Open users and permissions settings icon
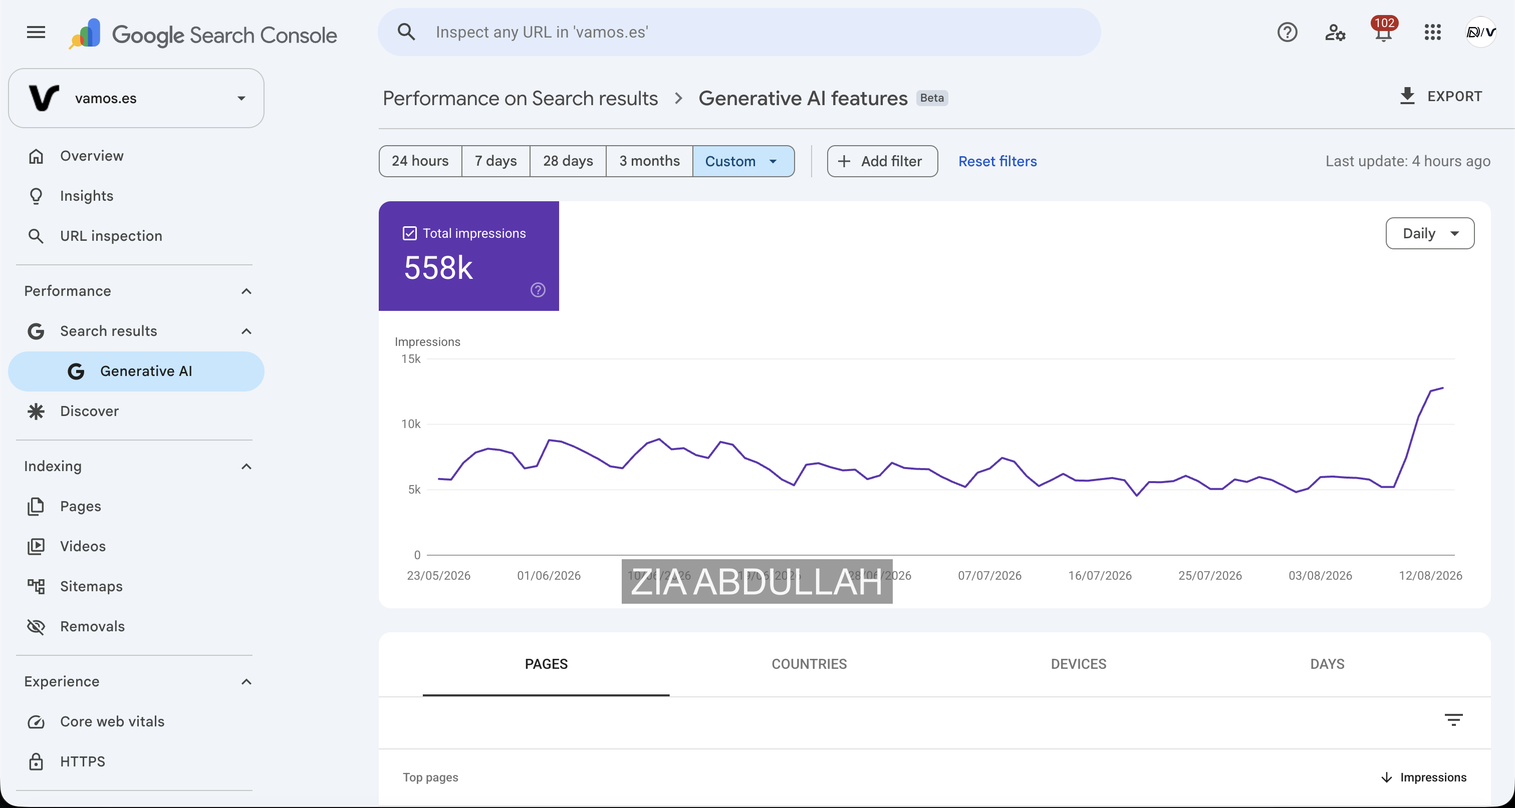The image size is (1515, 808). click(x=1335, y=33)
